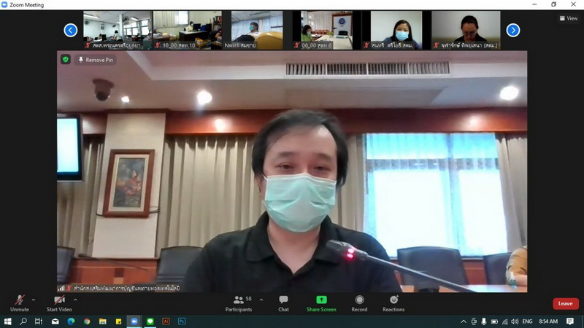The height and width of the screenshot is (328, 584).
Task: Select the 10_00 participant thumbnail
Action: [188, 30]
